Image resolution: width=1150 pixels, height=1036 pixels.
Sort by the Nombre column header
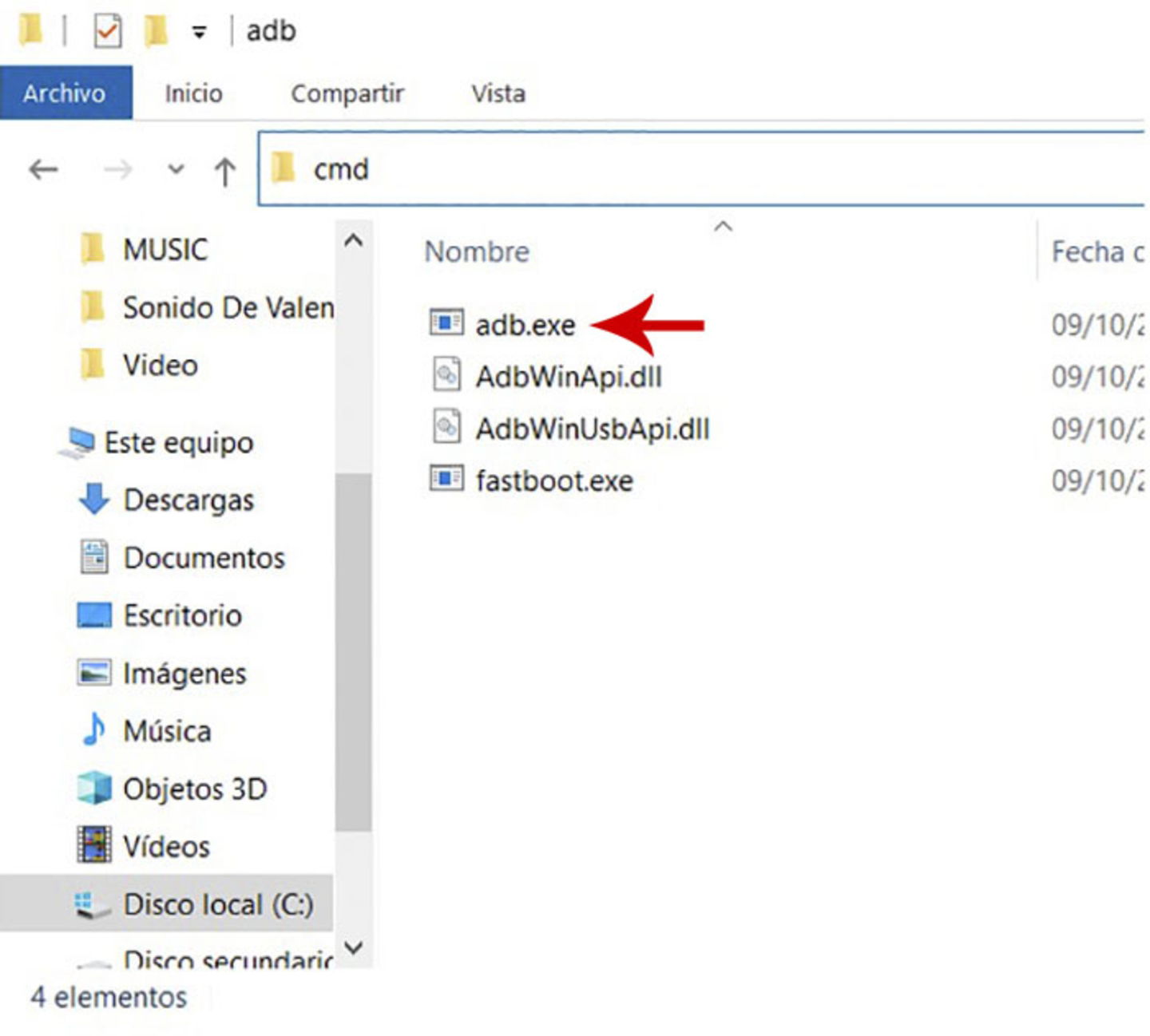pyautogui.click(x=477, y=251)
